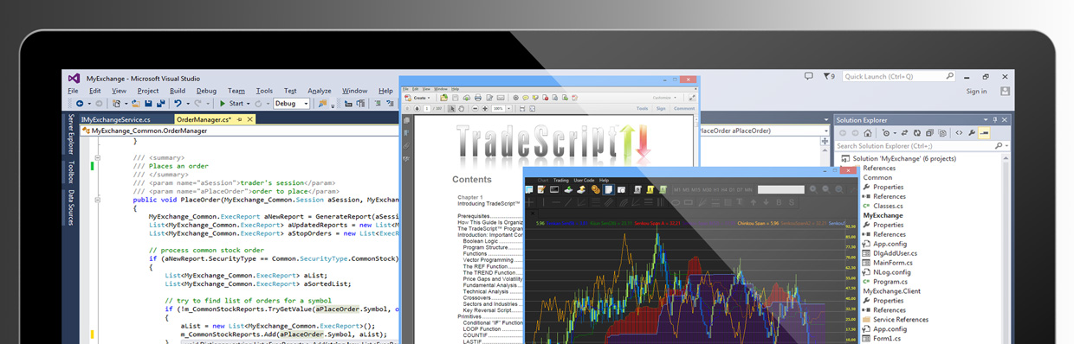Open the Analyze menu in Visual Studio

[320, 91]
